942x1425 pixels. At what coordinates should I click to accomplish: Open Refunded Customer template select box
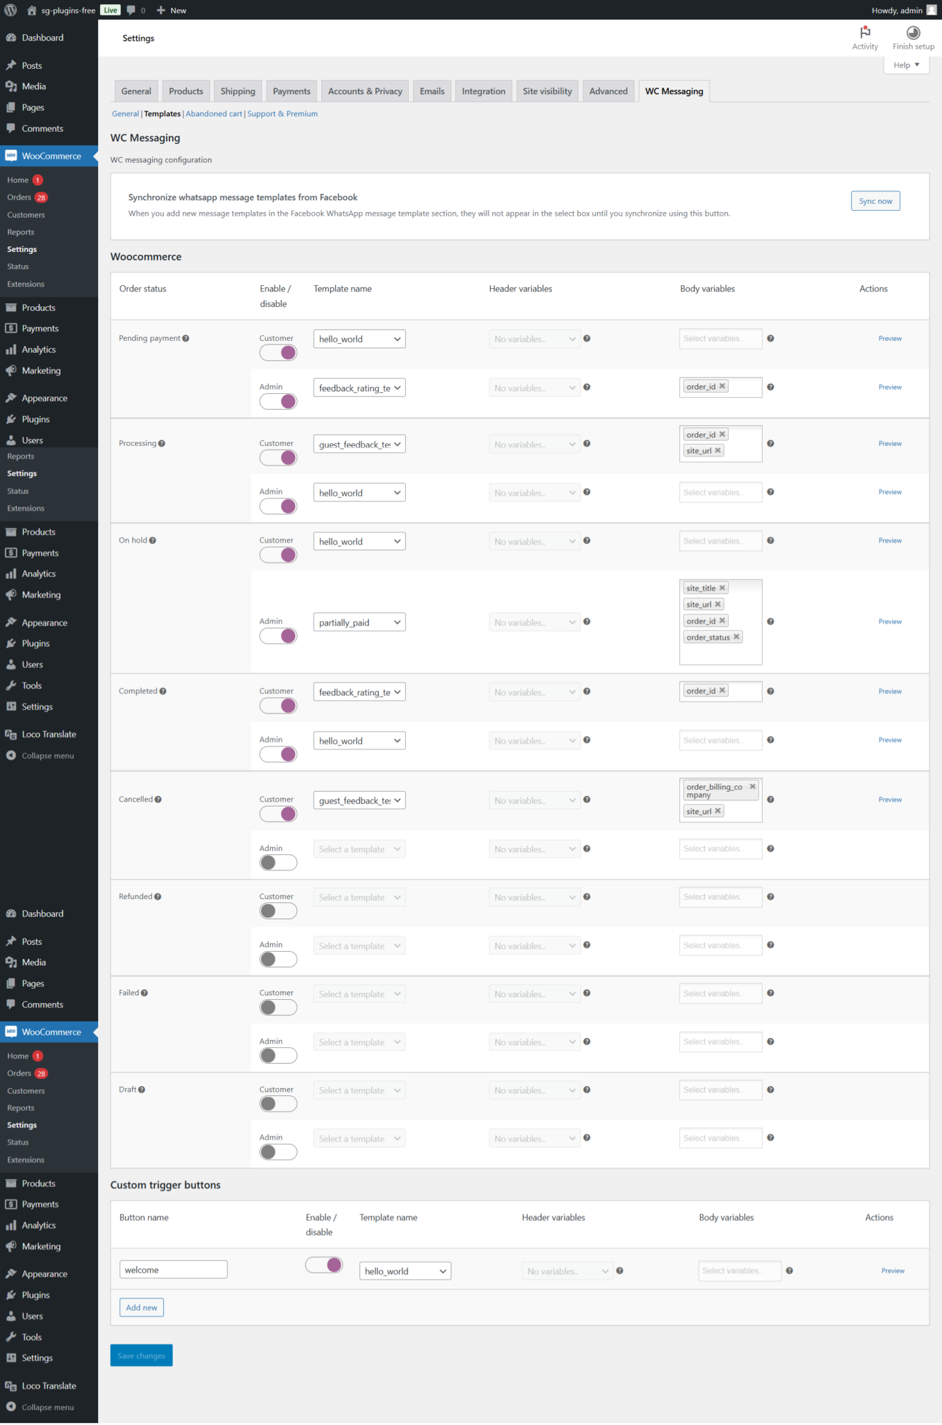coord(359,898)
